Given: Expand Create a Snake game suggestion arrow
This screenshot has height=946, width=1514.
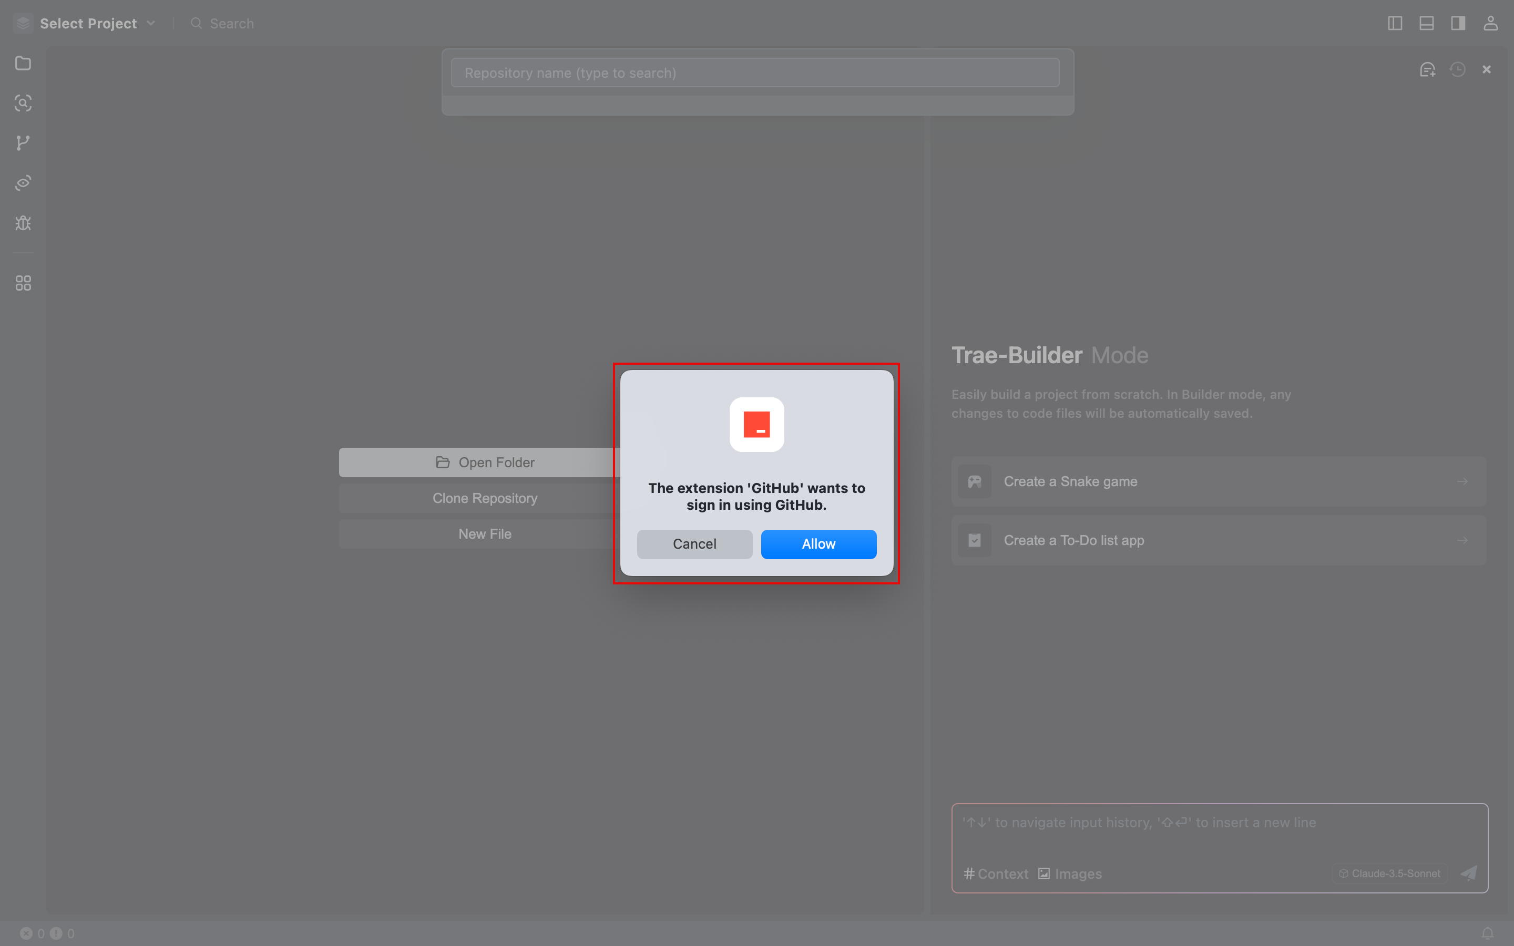Looking at the screenshot, I should 1462,481.
